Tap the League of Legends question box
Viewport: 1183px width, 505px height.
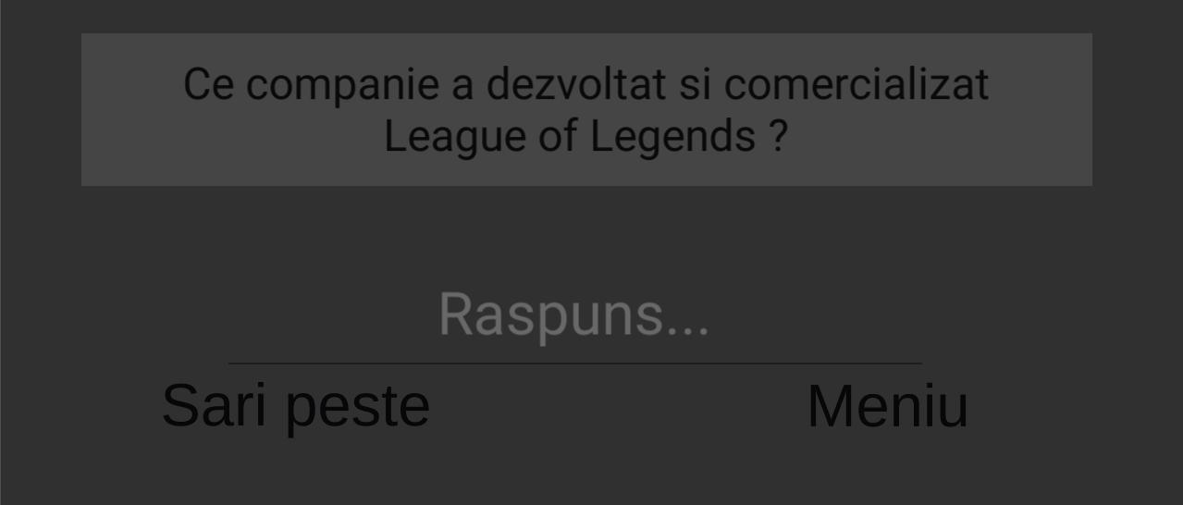coord(586,110)
